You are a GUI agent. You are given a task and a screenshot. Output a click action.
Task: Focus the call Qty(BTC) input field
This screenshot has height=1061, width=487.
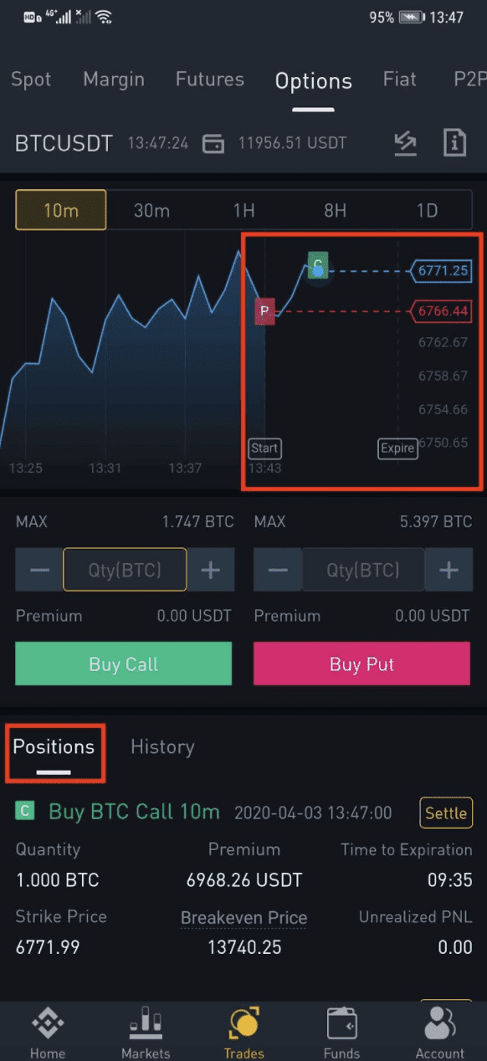[125, 571]
